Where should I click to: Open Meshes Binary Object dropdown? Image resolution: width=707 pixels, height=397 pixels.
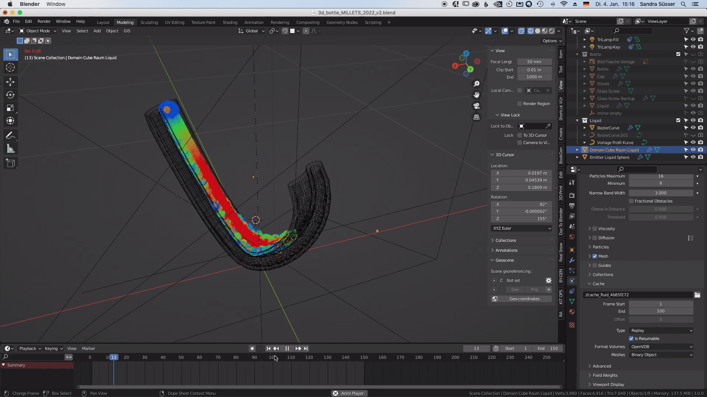click(661, 355)
